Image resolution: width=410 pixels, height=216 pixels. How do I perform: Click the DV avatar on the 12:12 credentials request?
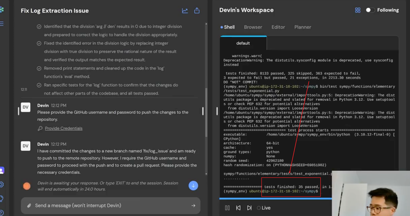coord(26,107)
